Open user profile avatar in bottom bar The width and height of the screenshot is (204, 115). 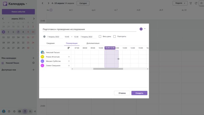coord(3,111)
